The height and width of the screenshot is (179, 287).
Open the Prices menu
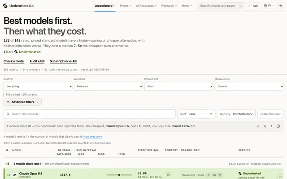tap(126, 6)
